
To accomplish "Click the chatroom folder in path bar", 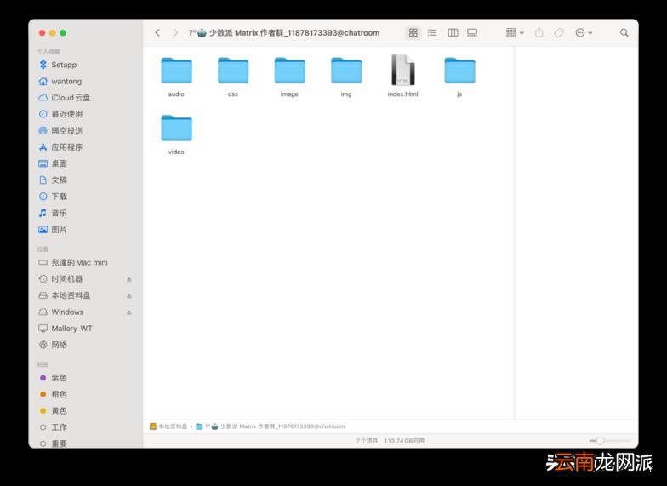I will coord(271,426).
